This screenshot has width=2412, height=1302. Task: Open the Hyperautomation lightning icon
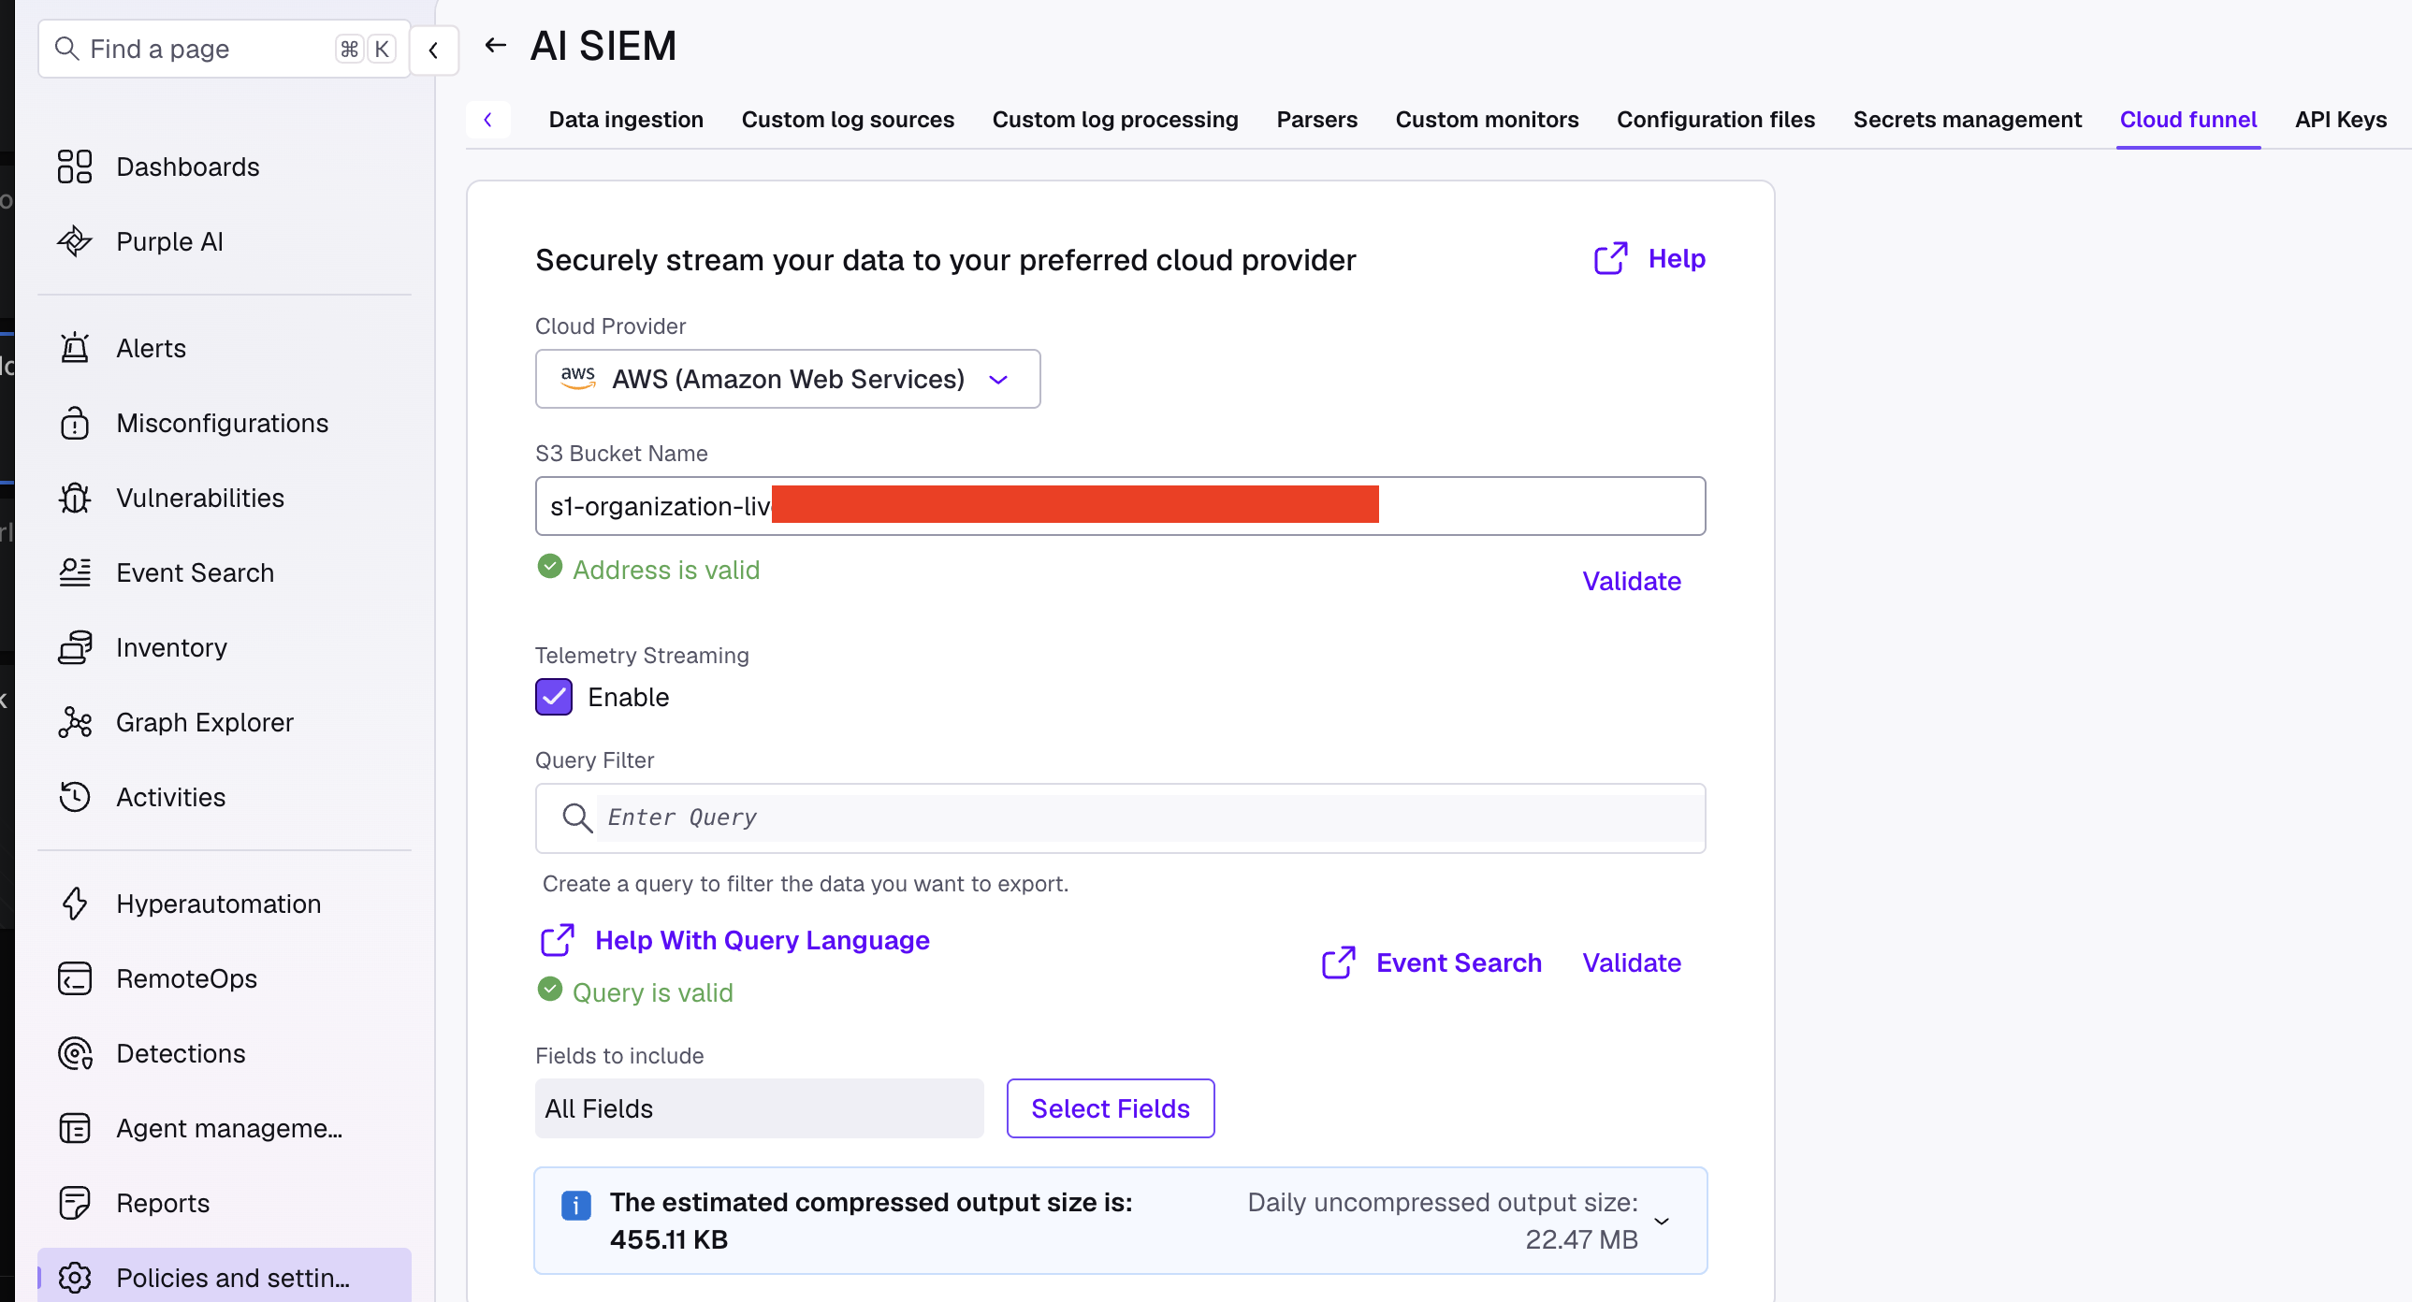75,904
